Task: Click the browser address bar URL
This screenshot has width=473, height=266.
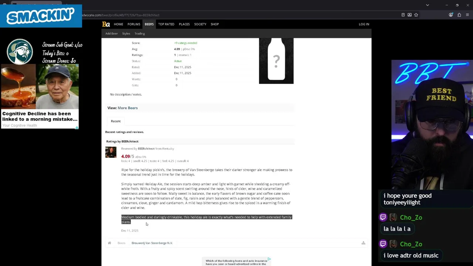Action: 120,15
